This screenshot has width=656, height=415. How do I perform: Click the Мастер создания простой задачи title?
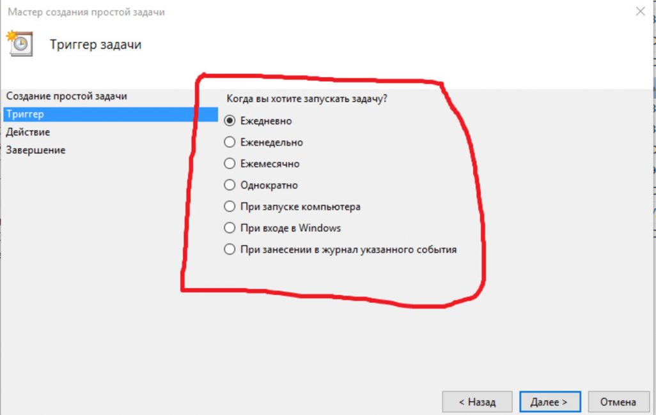(x=86, y=12)
